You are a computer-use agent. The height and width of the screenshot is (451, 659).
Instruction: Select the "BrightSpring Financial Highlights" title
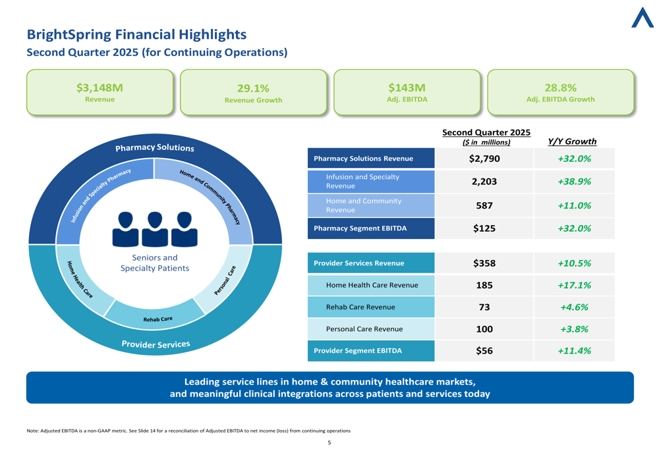tap(136, 34)
